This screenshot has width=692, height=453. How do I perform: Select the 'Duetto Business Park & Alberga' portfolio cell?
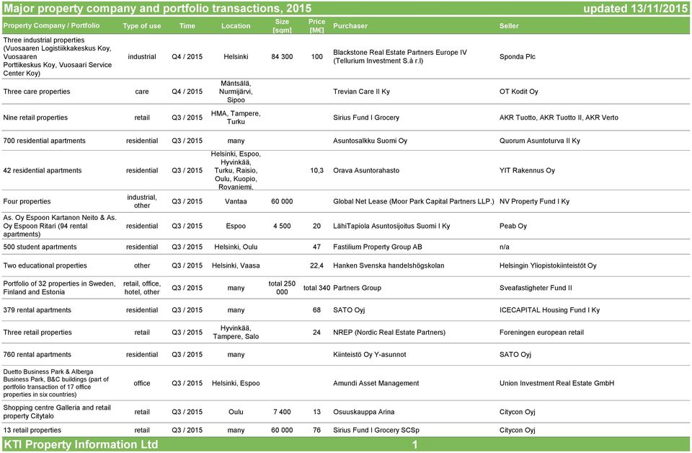[56, 383]
